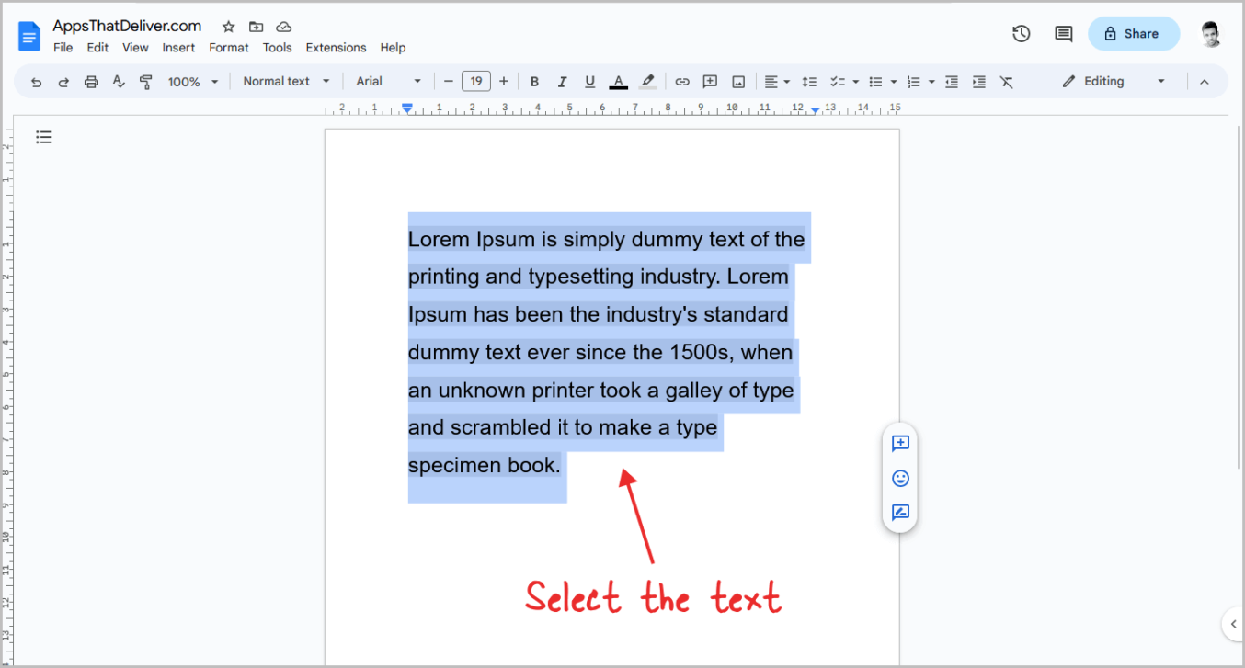Click the Decrease indent icon
This screenshot has width=1245, height=668.
[x=952, y=82]
